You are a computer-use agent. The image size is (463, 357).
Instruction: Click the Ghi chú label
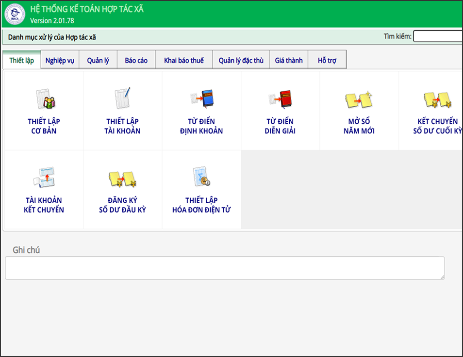coord(26,250)
